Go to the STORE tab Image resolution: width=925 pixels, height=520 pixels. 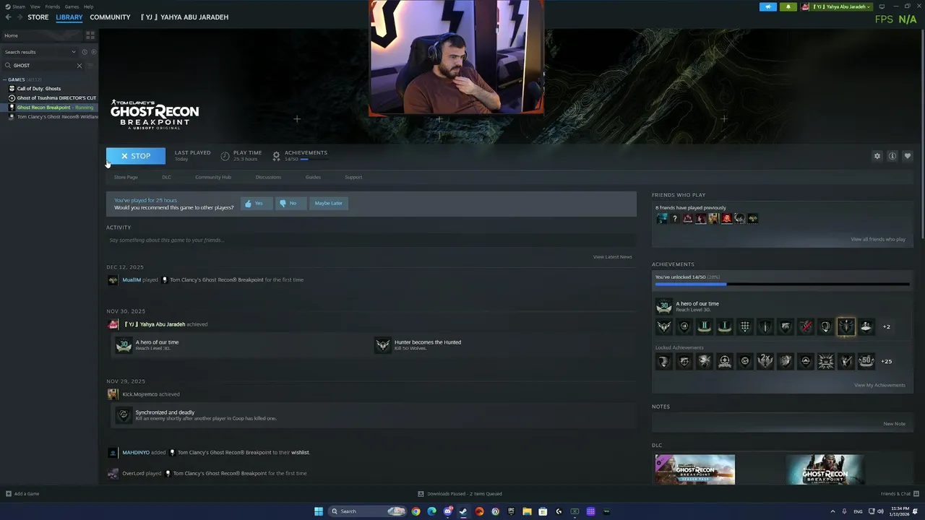pyautogui.click(x=38, y=17)
